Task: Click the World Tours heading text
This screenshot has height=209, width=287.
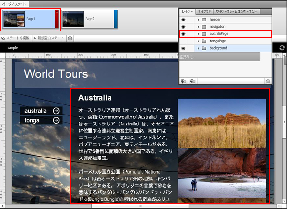Action: (56, 74)
